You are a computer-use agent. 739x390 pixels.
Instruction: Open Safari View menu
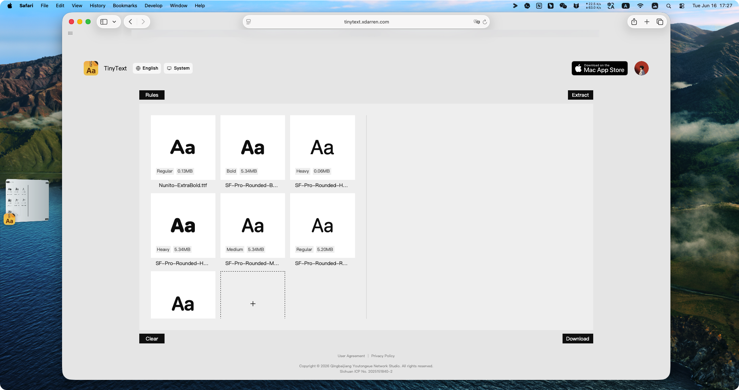(77, 5)
